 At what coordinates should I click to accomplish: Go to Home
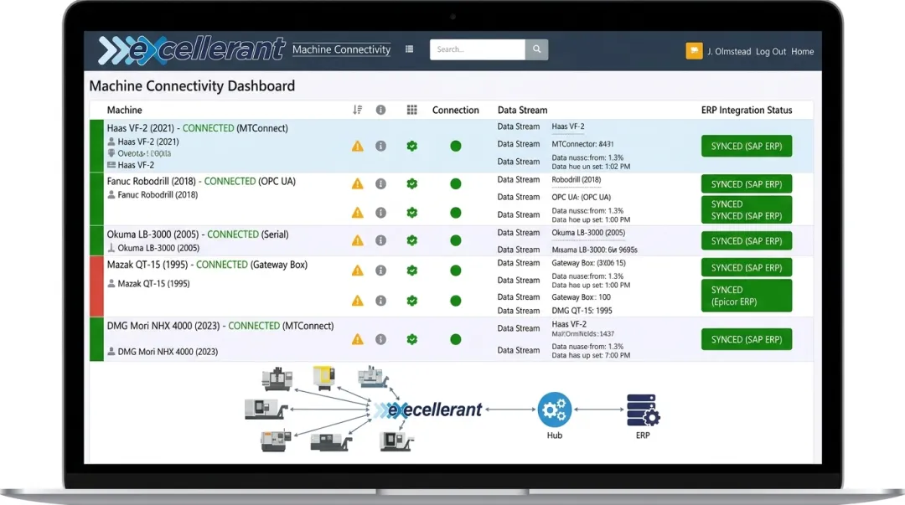tap(802, 51)
